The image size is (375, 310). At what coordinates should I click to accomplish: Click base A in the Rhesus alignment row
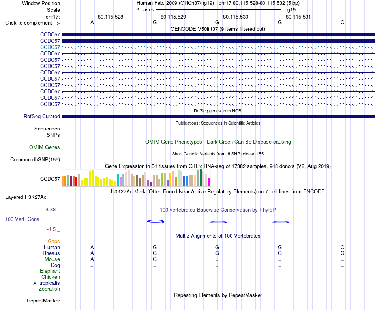tap(92, 253)
